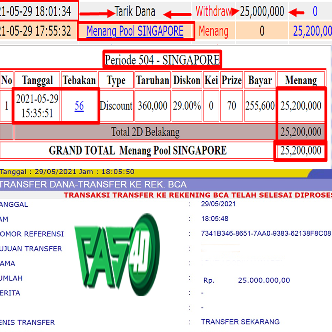Select the Tarik Dana transaction text
This screenshot has height=332, width=332.
click(x=135, y=11)
